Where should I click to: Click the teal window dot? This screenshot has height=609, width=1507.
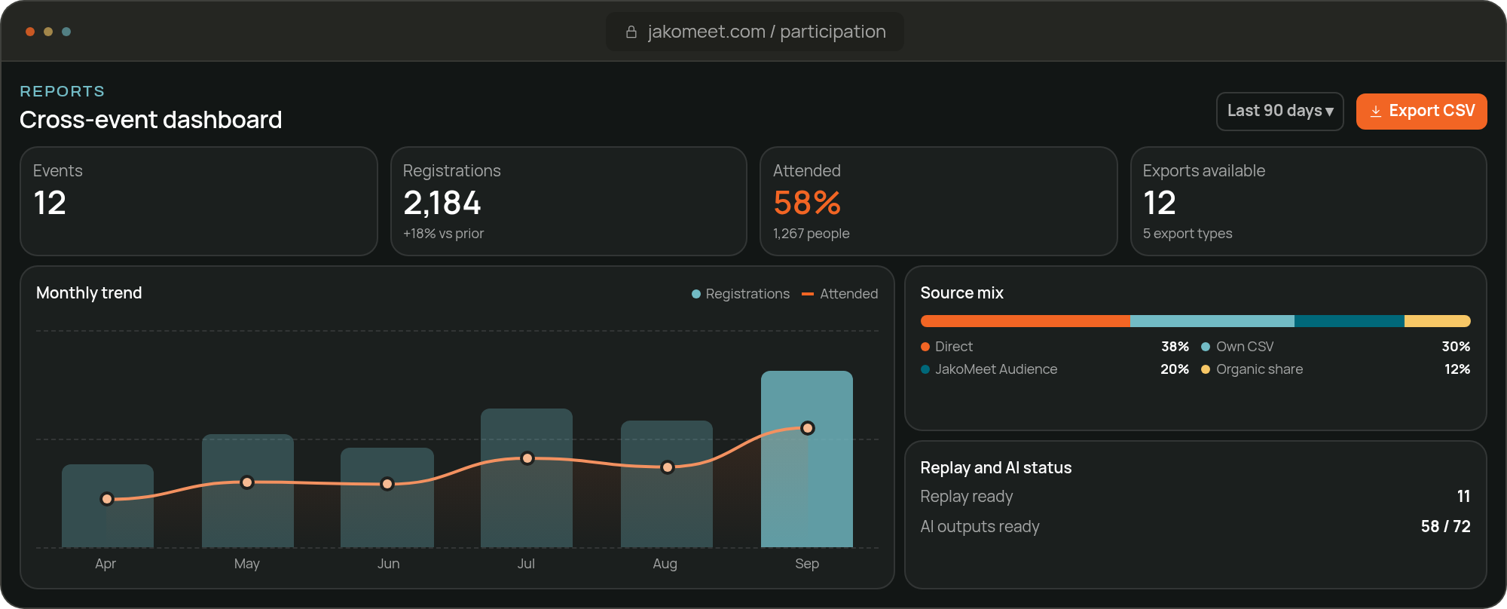(x=66, y=32)
